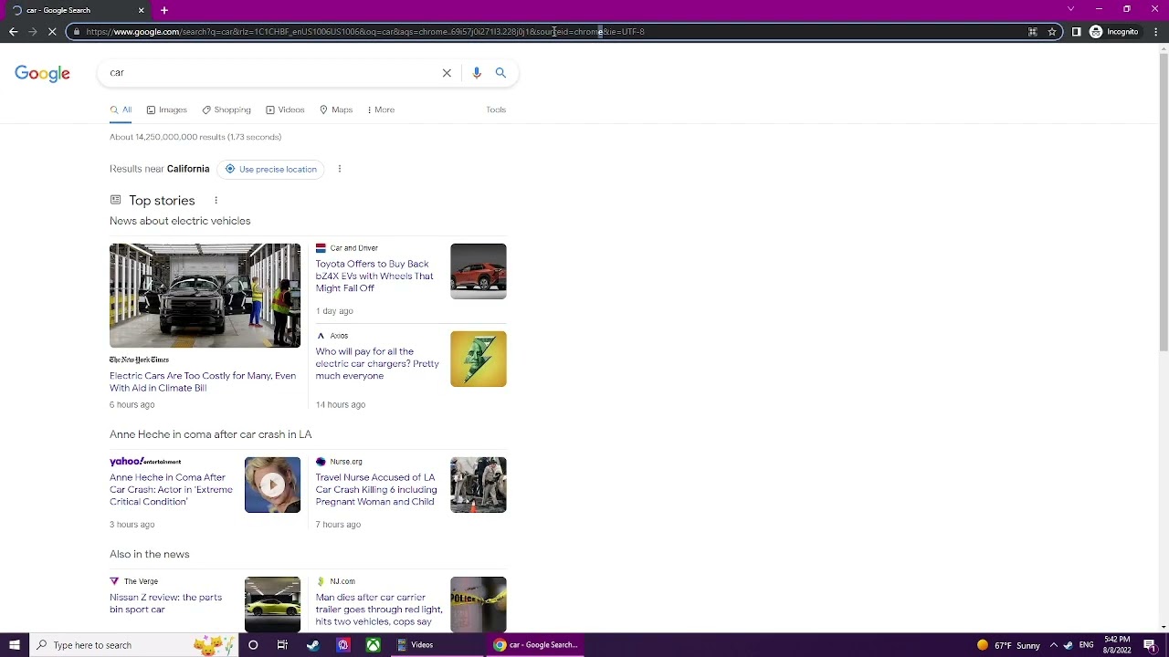The height and width of the screenshot is (657, 1169).
Task: Click the weather 67°F Sunny widget
Action: 1007,645
